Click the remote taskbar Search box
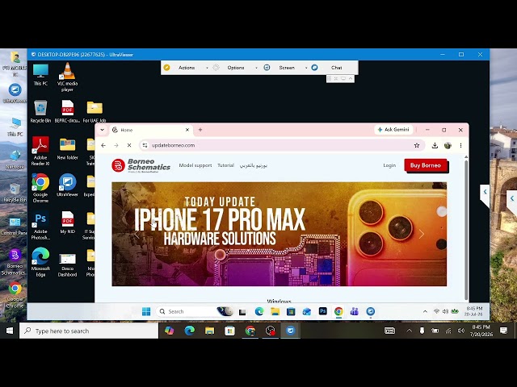The width and height of the screenshot is (517, 387). click(x=195, y=311)
